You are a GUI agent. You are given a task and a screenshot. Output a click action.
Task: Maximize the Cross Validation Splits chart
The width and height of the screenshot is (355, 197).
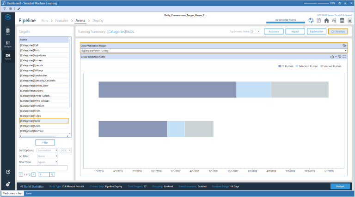344,57
